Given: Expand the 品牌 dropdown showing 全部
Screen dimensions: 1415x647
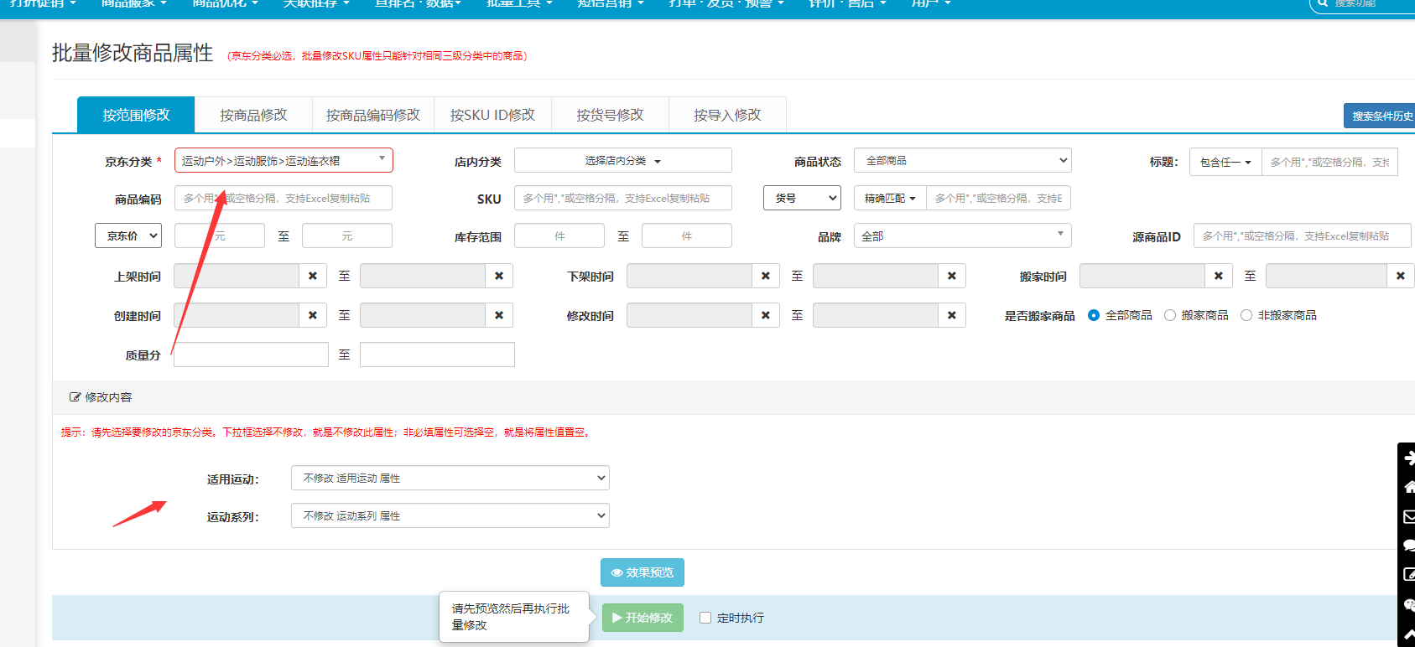Looking at the screenshot, I should (962, 236).
